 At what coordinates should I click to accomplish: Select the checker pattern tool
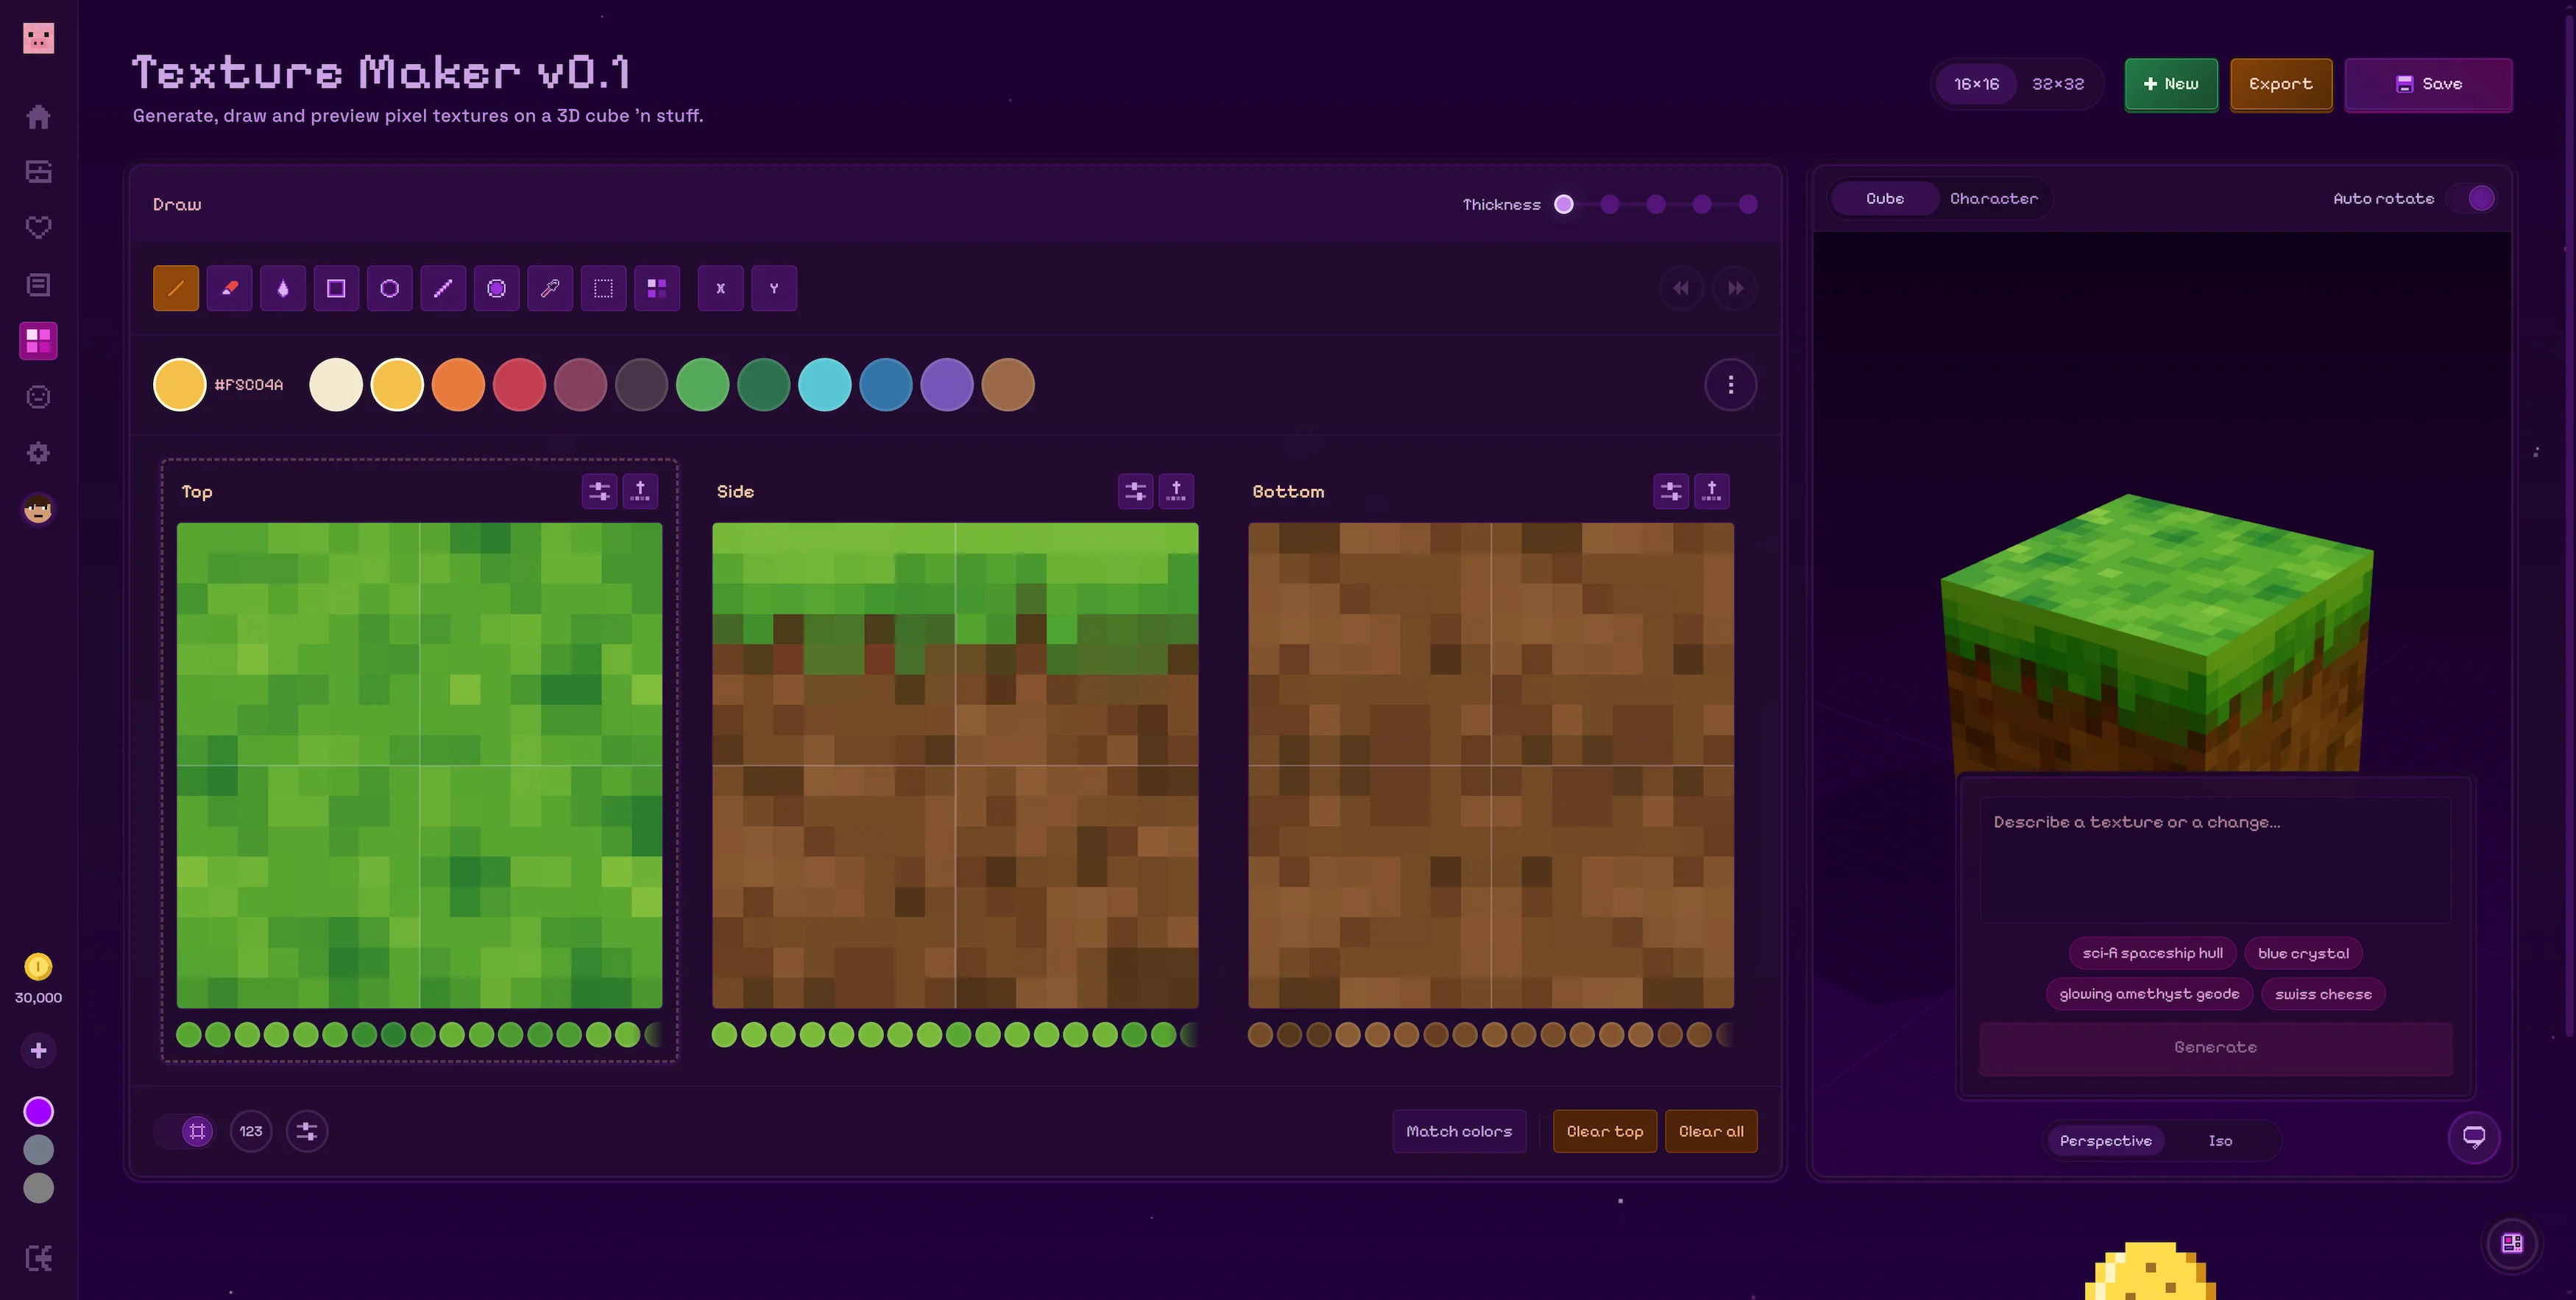(x=657, y=288)
